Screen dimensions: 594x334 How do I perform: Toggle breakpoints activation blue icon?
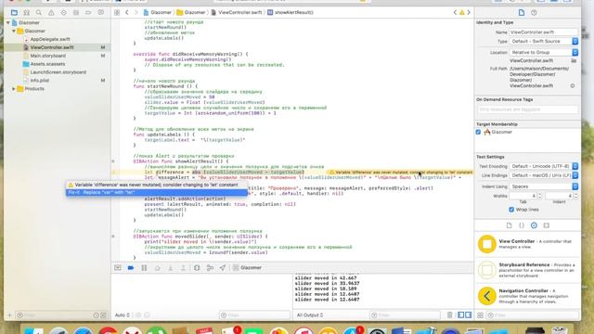coord(131,268)
